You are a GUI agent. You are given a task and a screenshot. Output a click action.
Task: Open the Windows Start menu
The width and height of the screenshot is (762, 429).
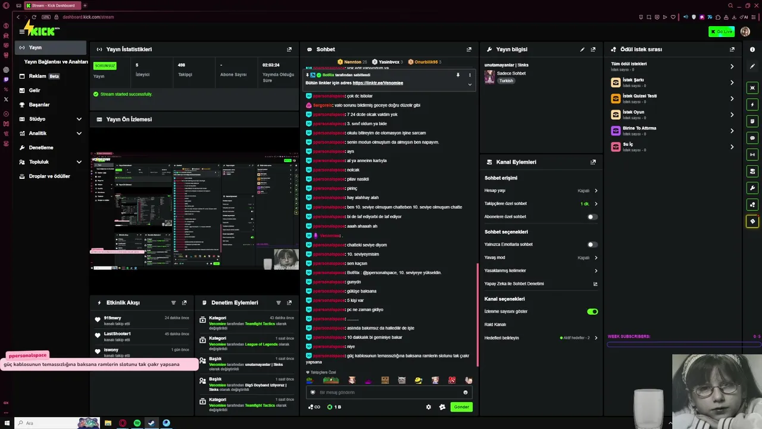7,423
